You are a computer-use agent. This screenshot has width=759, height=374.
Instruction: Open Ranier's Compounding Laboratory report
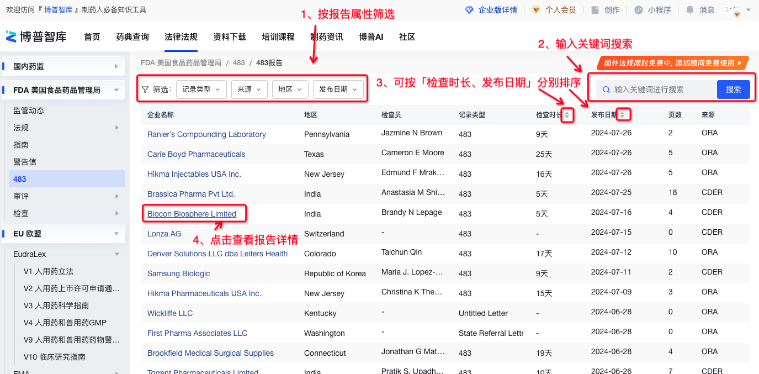[206, 134]
